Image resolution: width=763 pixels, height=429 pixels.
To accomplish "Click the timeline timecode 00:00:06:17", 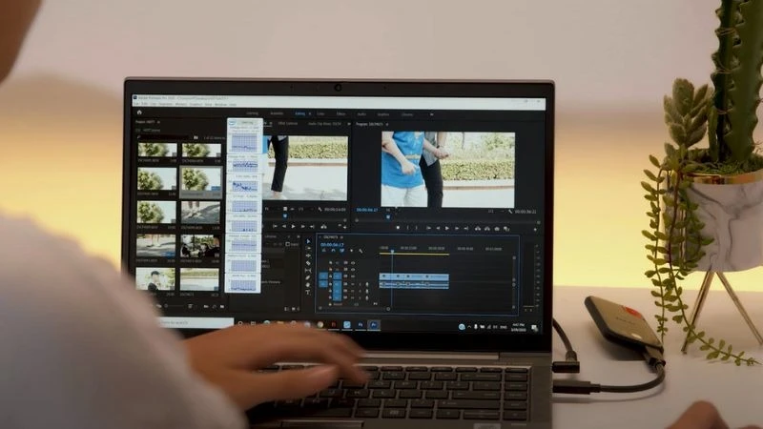I will 332,245.
